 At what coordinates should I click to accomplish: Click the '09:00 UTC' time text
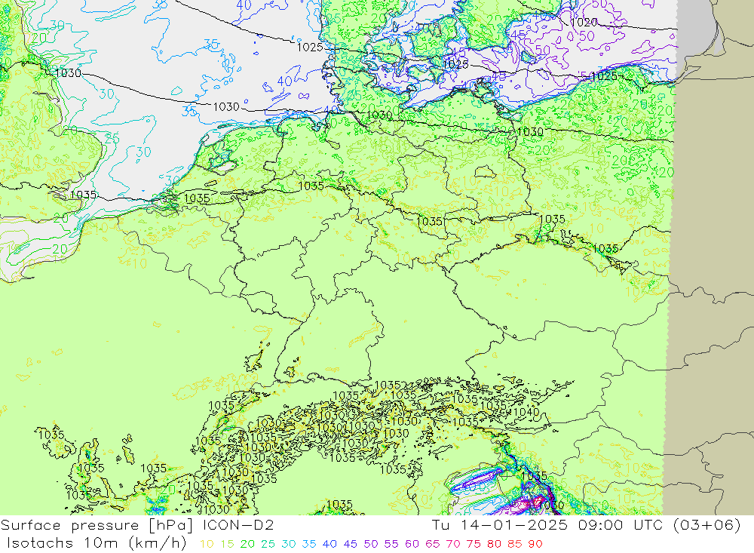619,525
